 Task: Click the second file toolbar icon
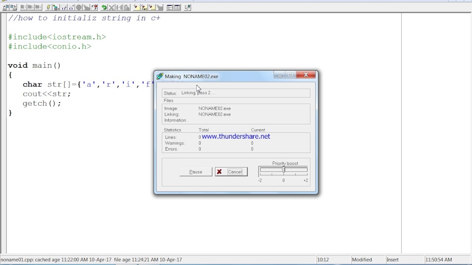click(13, 7)
